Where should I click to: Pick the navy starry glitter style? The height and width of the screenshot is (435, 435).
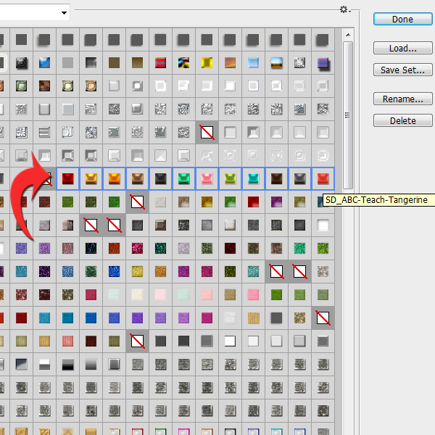(x=91, y=248)
